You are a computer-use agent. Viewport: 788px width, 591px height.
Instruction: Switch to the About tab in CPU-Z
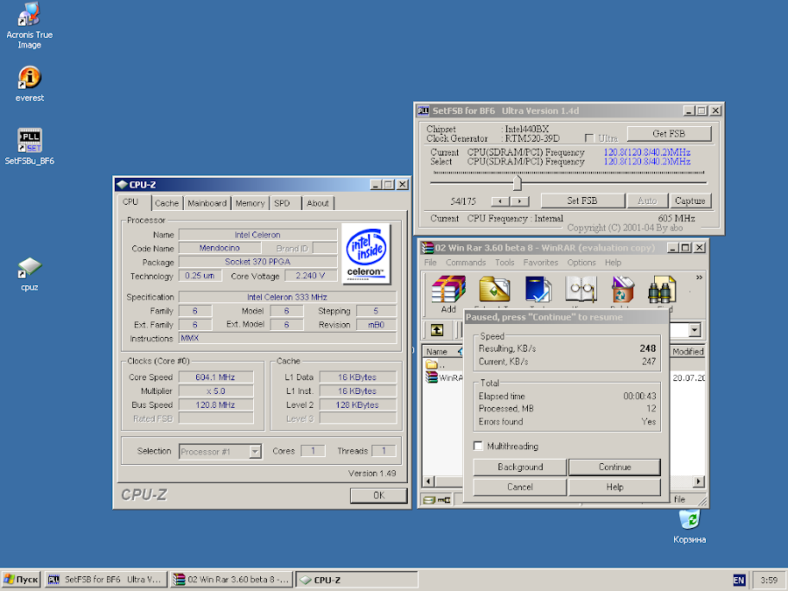(x=318, y=203)
